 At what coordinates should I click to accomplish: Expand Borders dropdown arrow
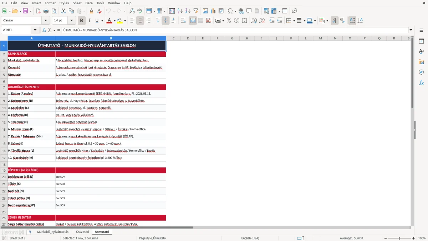(x=294, y=21)
